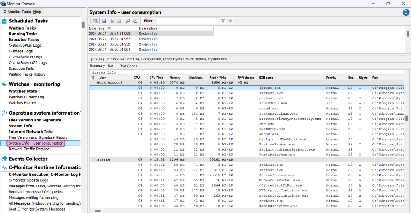The width and height of the screenshot is (411, 213).
Task: Click the blue C logo icon at top right
Action: [x=405, y=12]
